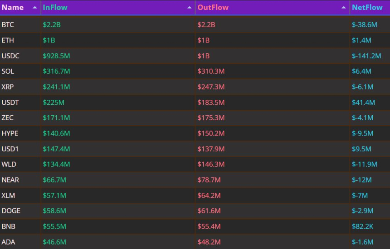Click XRP inflow value $241.1M

tap(57, 87)
